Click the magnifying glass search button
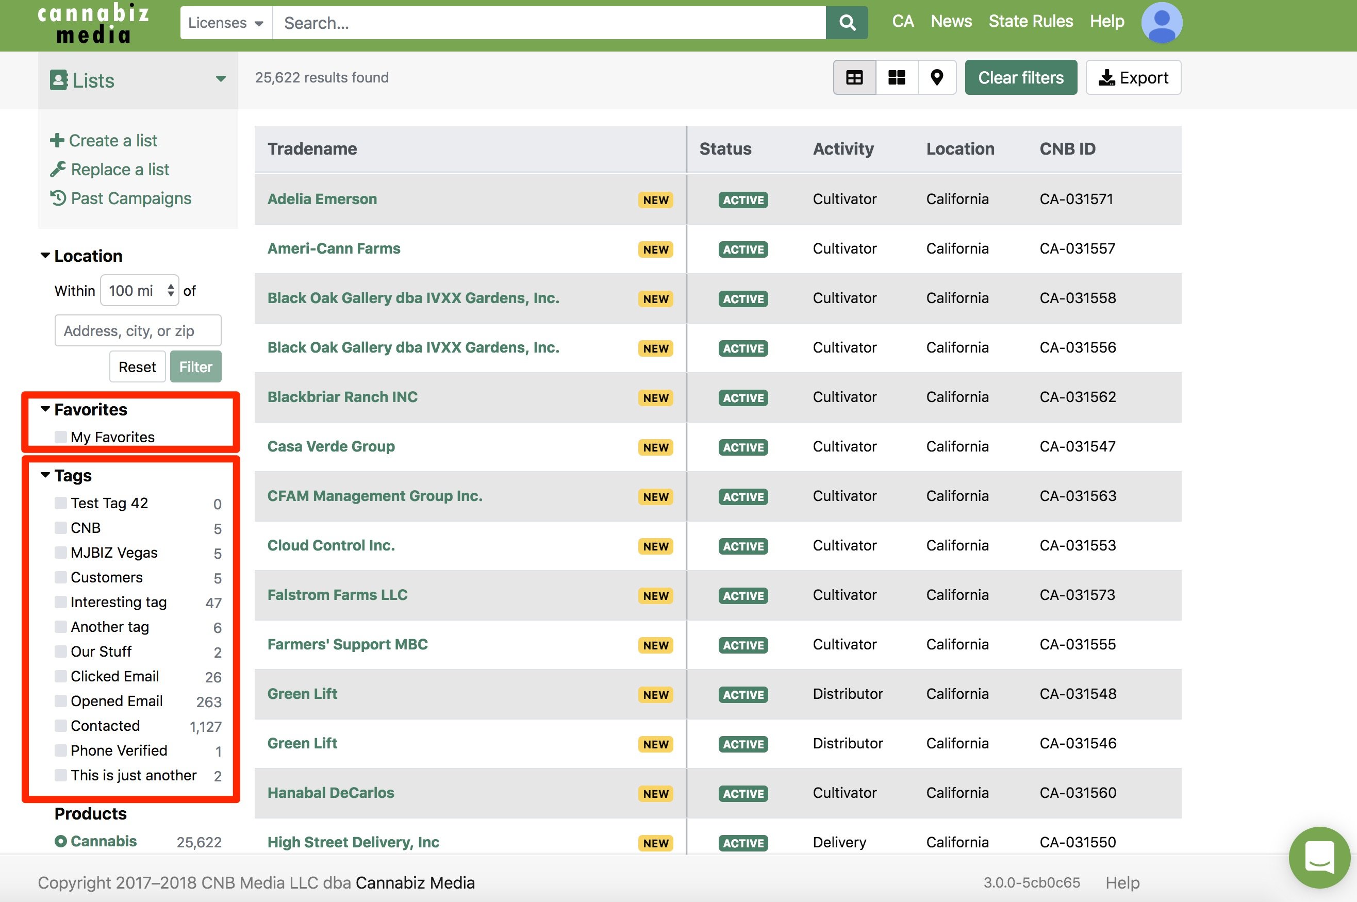 (847, 23)
